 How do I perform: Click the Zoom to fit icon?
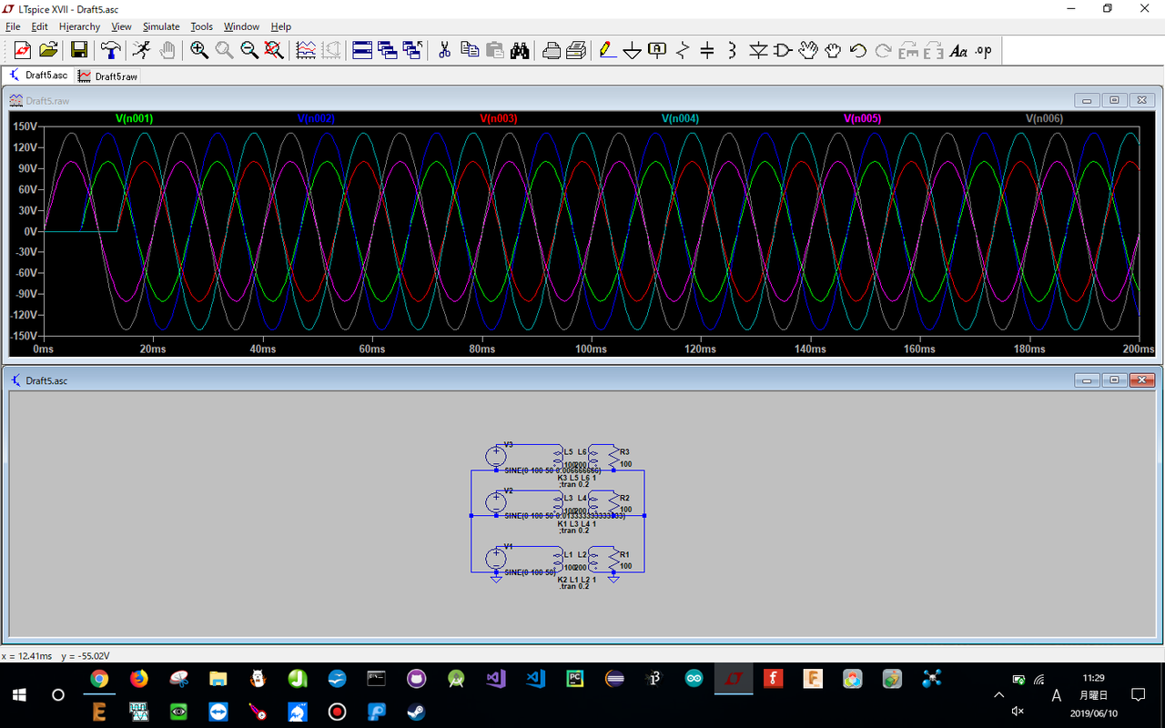pos(274,50)
